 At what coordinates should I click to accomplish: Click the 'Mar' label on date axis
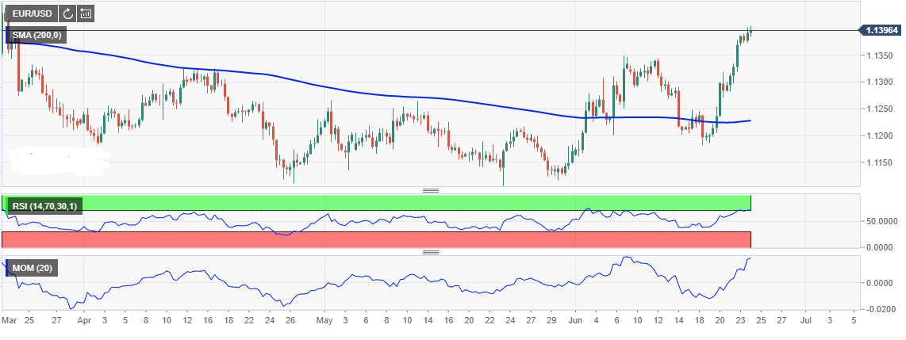pos(10,321)
